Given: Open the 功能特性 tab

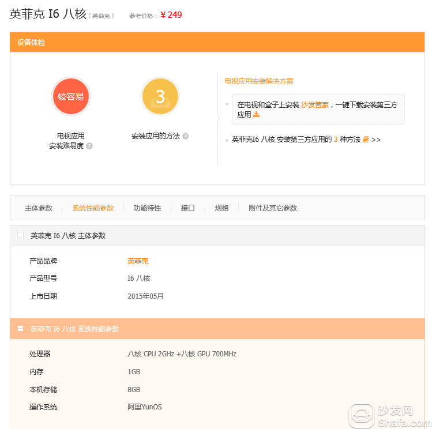Looking at the screenshot, I should click(x=148, y=208).
